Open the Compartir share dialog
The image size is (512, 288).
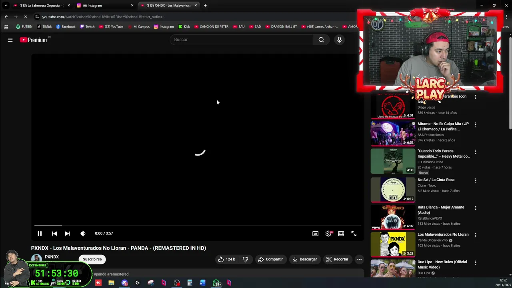[270, 259]
